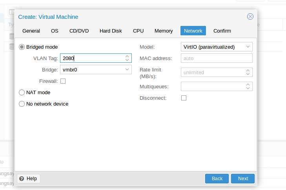Switch to the CD/DVD tab
The image size is (286, 190).
[79, 31]
